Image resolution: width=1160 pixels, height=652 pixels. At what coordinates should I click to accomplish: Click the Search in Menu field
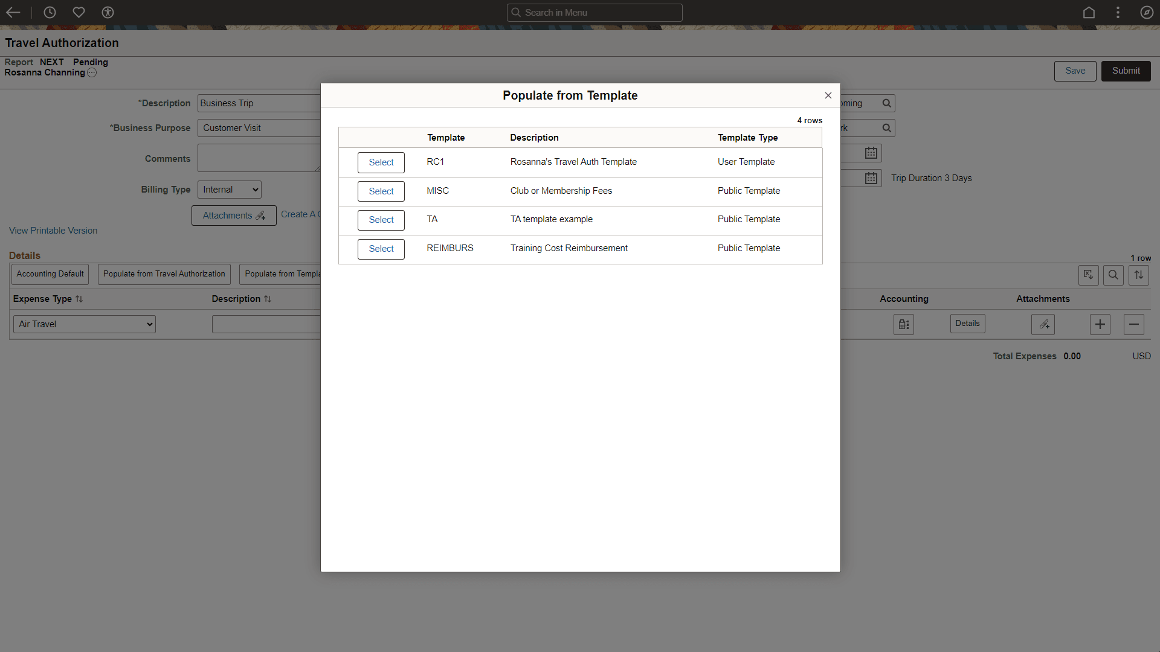click(x=594, y=12)
